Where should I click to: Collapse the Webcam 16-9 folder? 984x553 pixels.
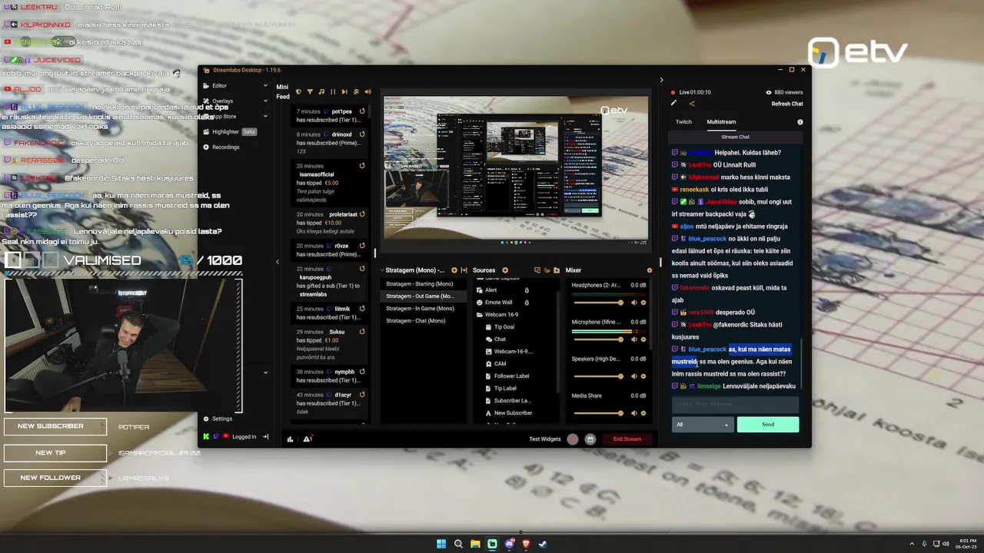click(480, 315)
